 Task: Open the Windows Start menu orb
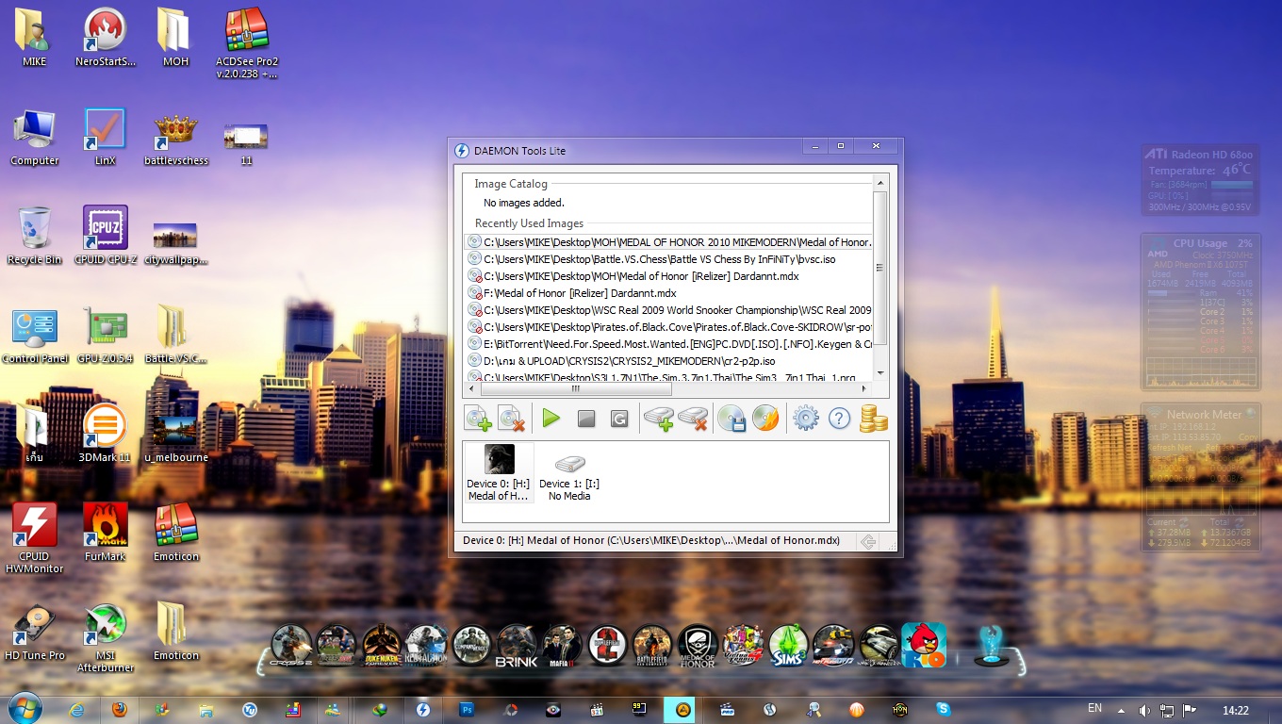tap(25, 709)
